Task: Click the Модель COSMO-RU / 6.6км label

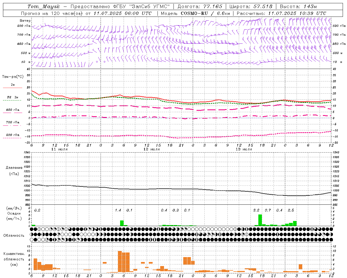Action: (195, 13)
